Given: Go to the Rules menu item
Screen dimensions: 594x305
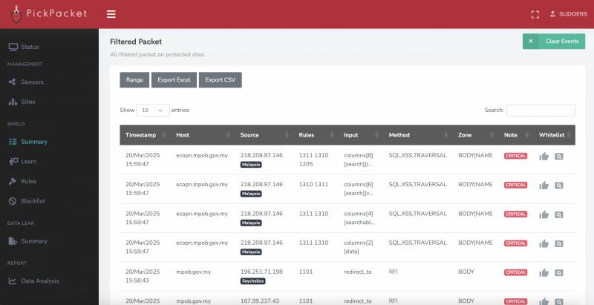Looking at the screenshot, I should point(29,181).
